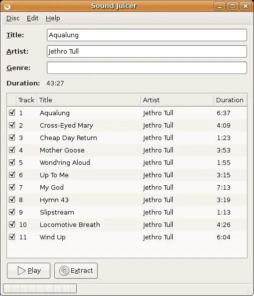Click the 1:13 duration cell
This screenshot has width=254, height=296.
point(224,213)
